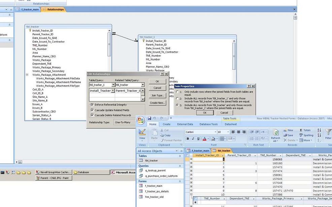The width and height of the screenshot is (332, 207).
Task: Toggle Underline formatting in Font group
Action: pos(198,138)
